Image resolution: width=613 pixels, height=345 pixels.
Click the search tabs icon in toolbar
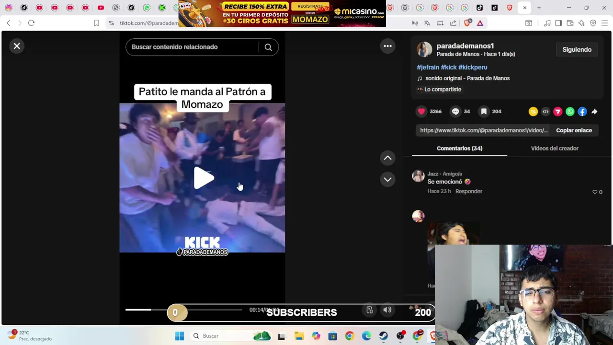click(529, 23)
